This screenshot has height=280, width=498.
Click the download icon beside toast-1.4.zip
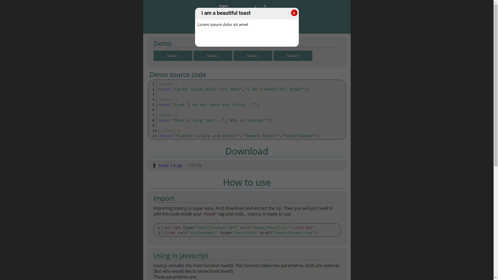pos(154,165)
